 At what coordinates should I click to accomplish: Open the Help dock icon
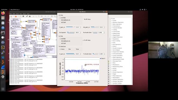3,28
